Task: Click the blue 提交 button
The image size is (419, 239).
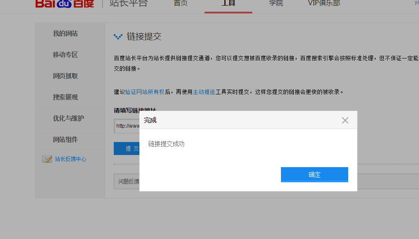Action: [127, 149]
